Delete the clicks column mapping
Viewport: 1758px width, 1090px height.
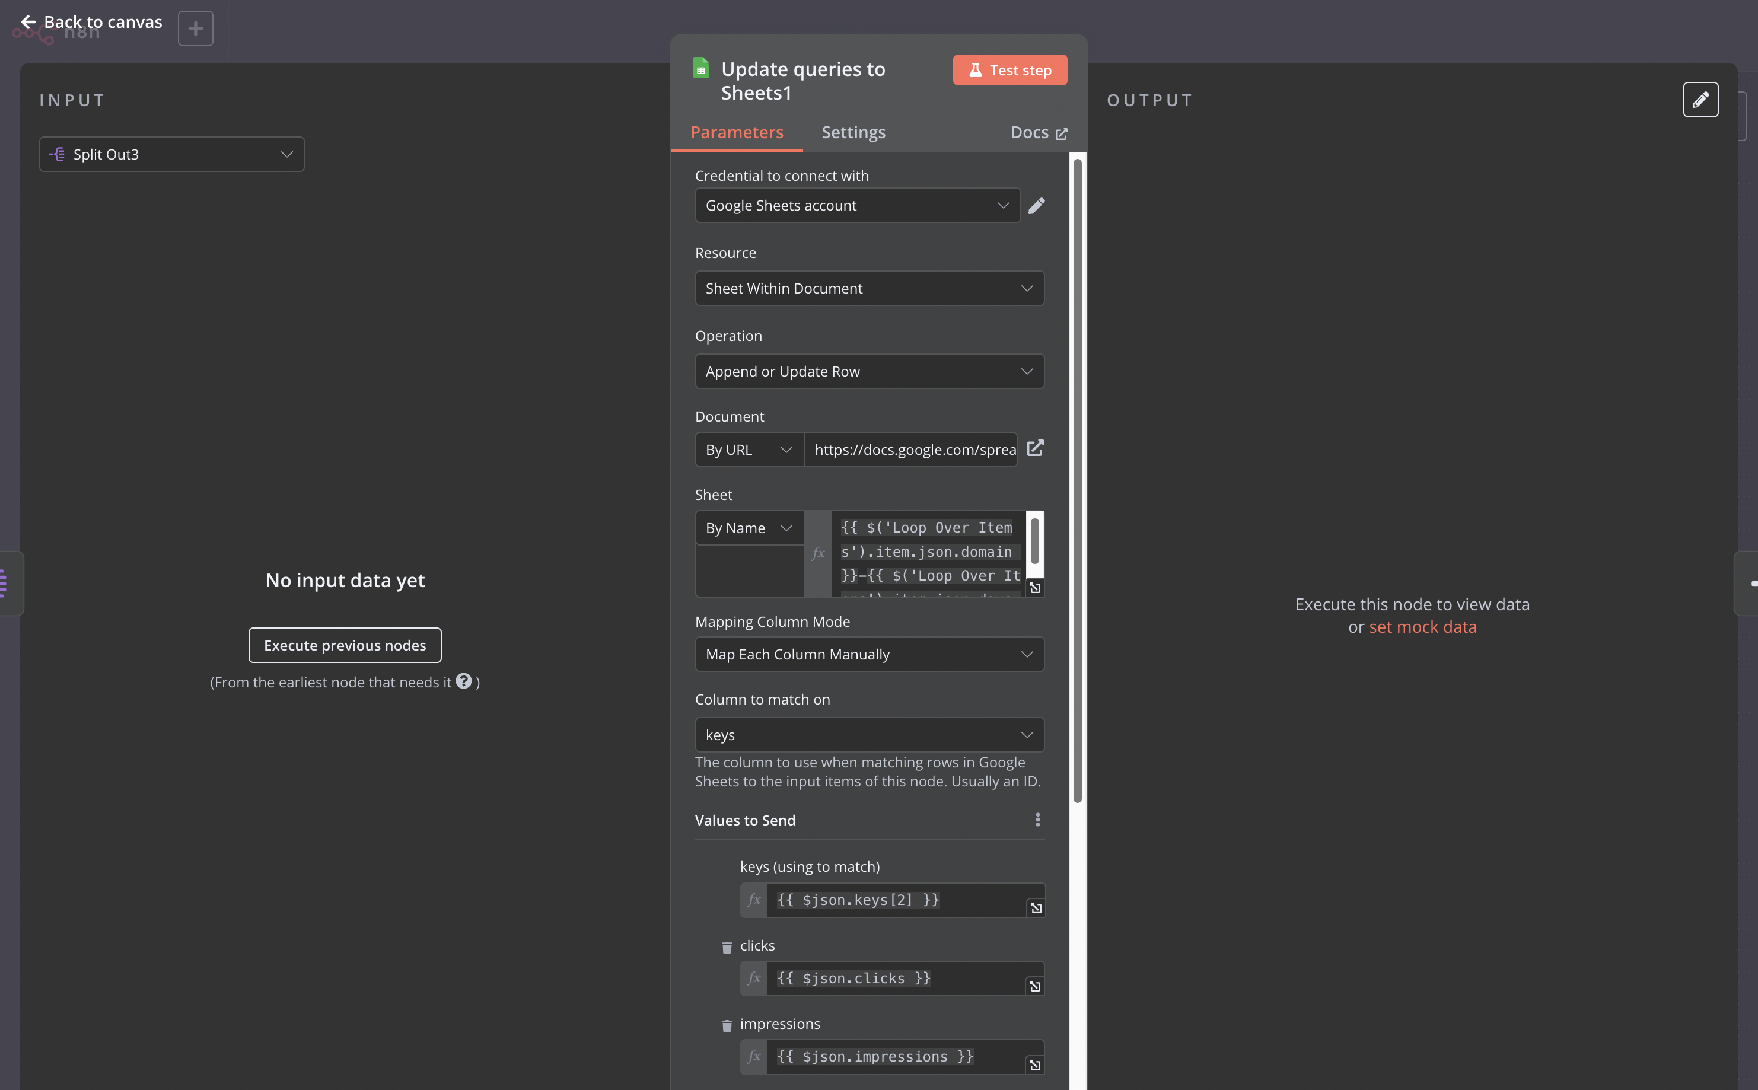(727, 947)
